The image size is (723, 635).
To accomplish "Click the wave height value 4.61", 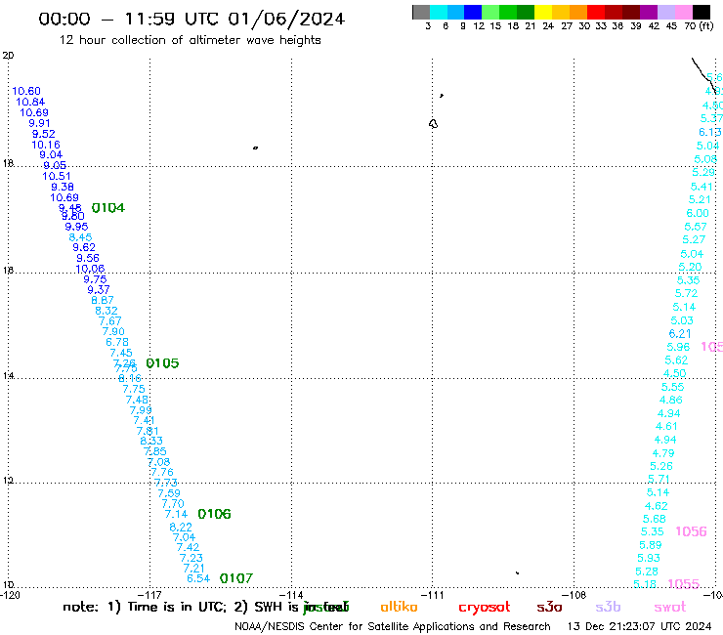I will click(x=666, y=427).
